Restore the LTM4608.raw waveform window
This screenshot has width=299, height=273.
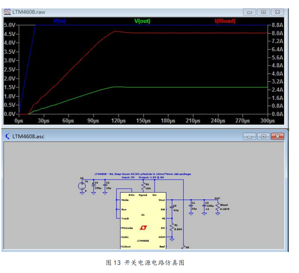[x=263, y=12]
